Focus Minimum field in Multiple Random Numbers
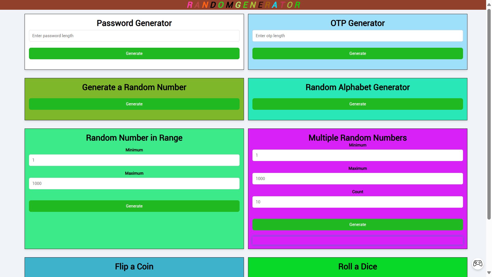 [x=358, y=155]
